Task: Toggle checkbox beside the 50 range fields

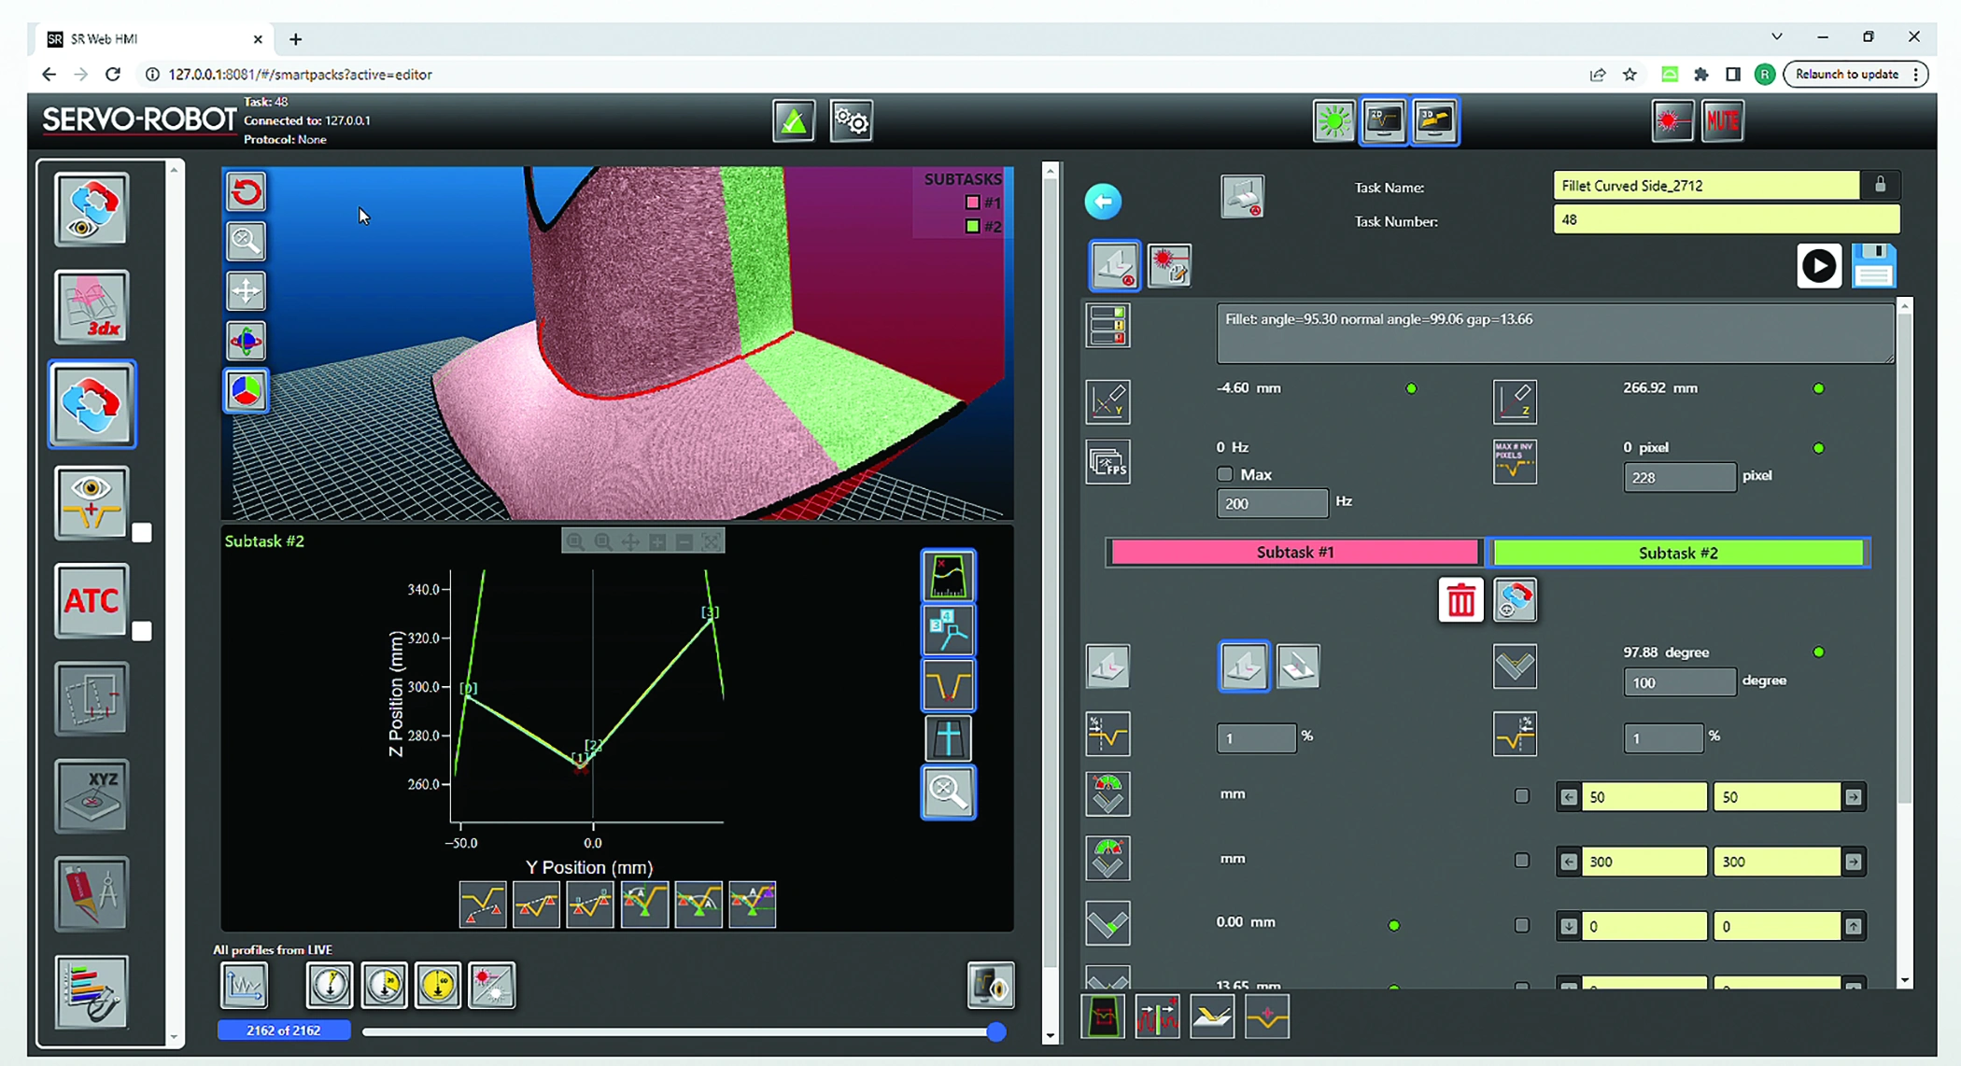Action: click(x=1522, y=796)
